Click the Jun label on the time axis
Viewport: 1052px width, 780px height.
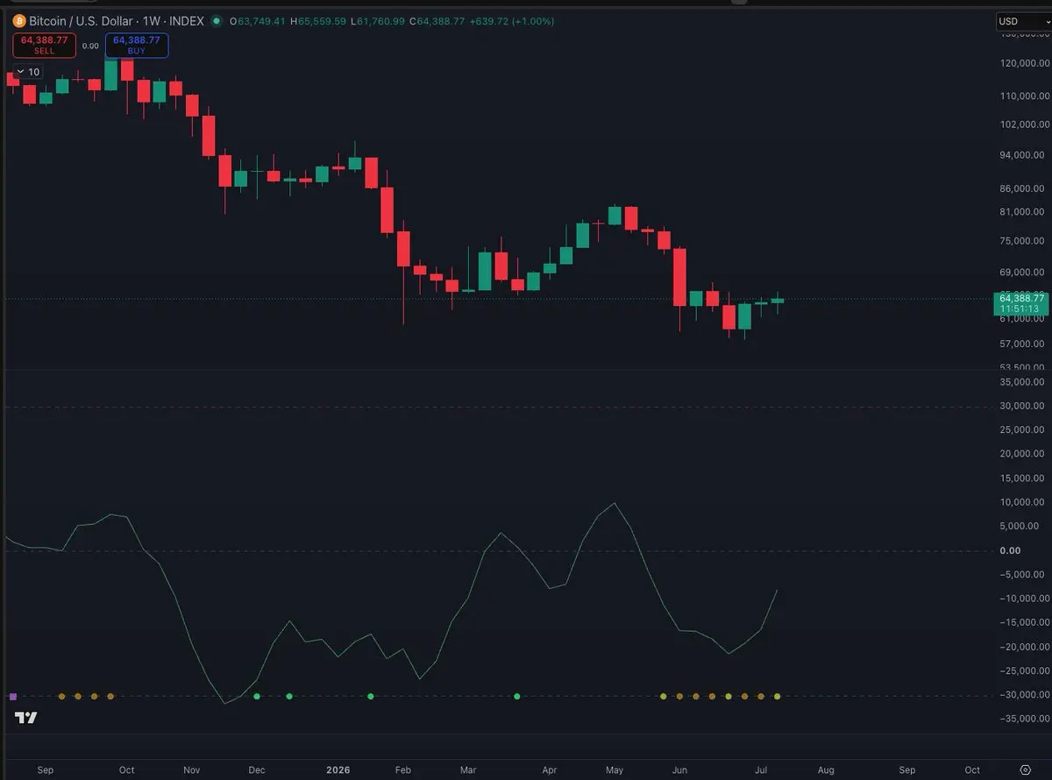click(679, 770)
